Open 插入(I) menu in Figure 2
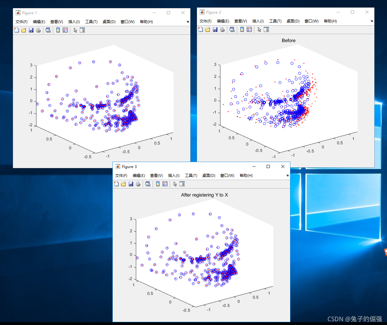This screenshot has width=387, height=325. [258, 21]
